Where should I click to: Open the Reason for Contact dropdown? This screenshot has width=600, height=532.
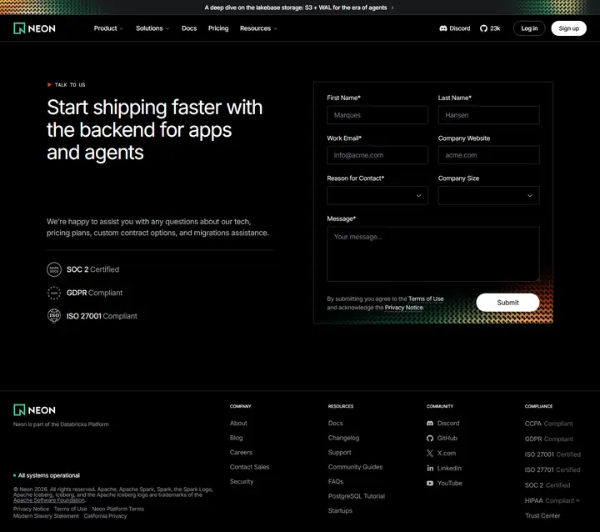(377, 195)
